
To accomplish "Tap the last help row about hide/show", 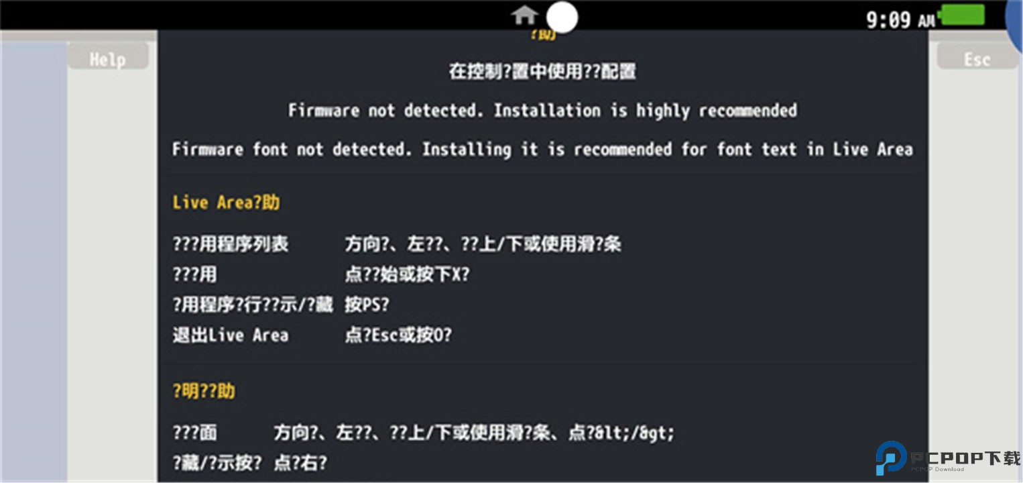I will [250, 463].
